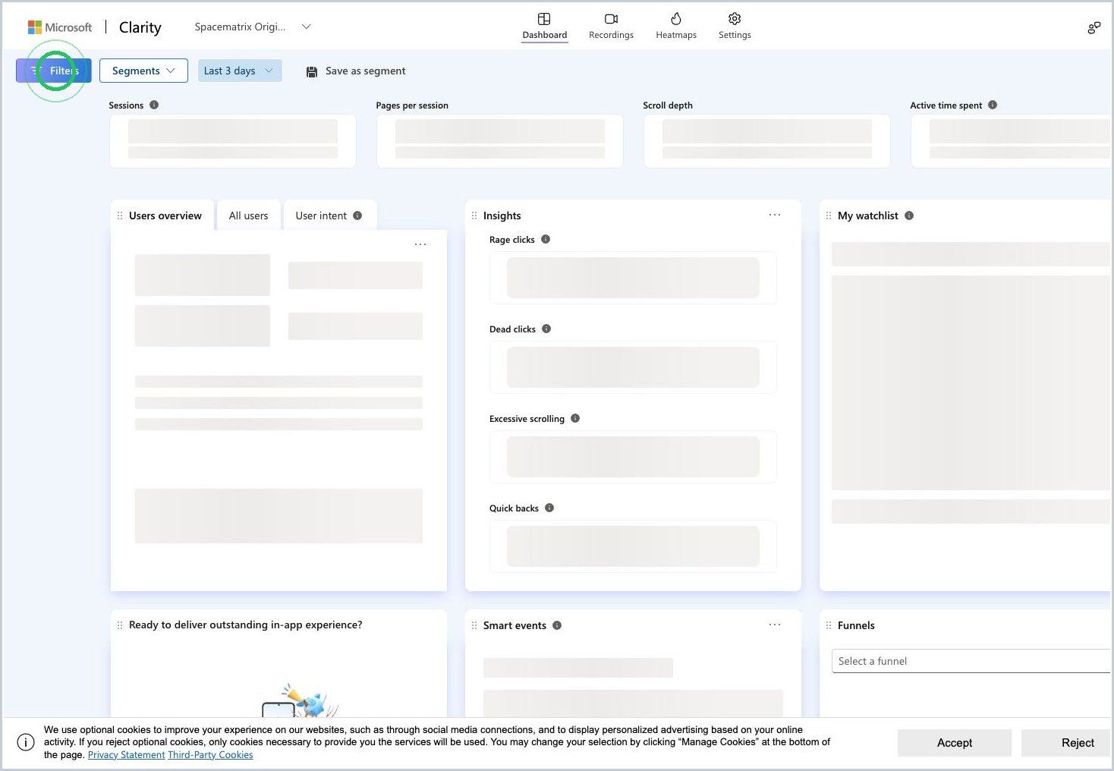
Task: Click the Smart events info icon
Action: pyautogui.click(x=557, y=625)
